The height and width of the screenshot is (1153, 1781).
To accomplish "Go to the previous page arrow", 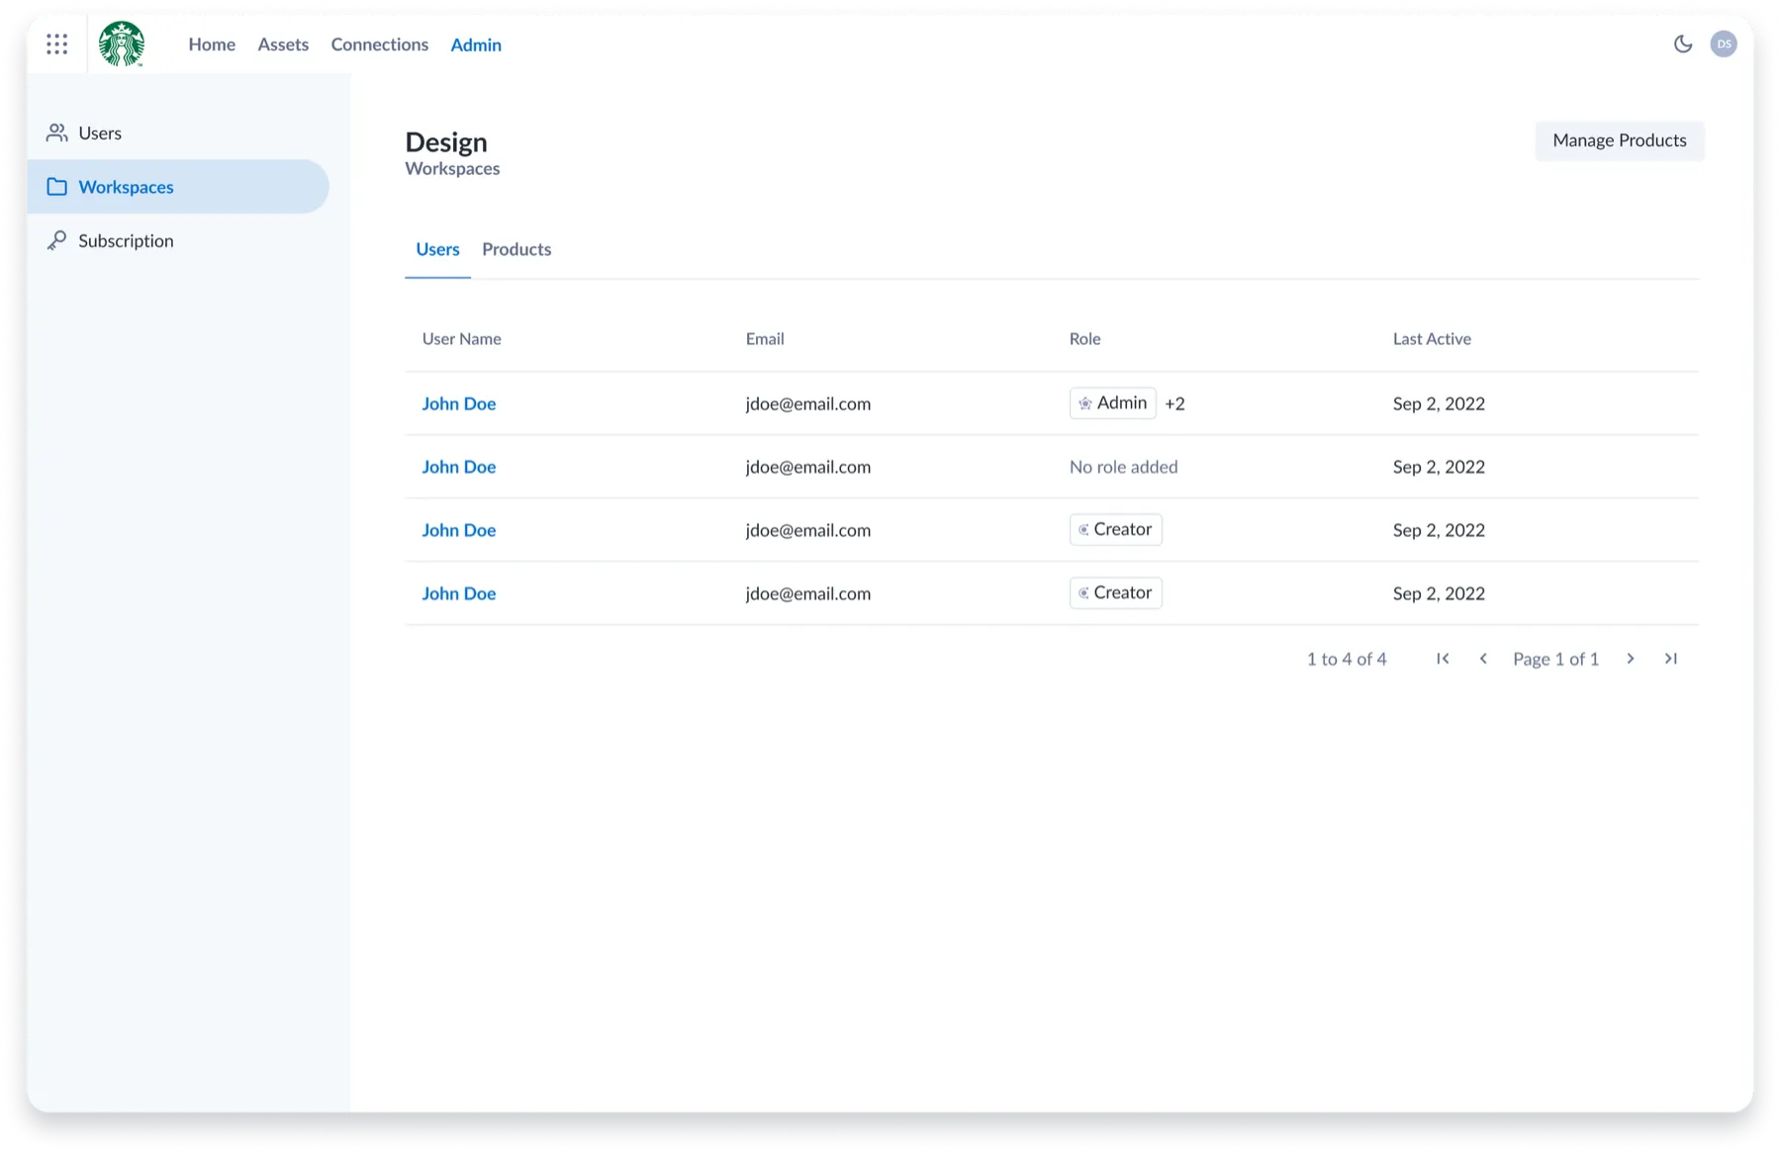I will [1483, 659].
